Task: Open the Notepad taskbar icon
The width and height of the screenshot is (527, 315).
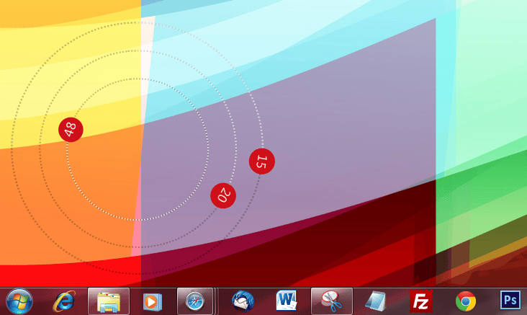Action: coord(376,301)
